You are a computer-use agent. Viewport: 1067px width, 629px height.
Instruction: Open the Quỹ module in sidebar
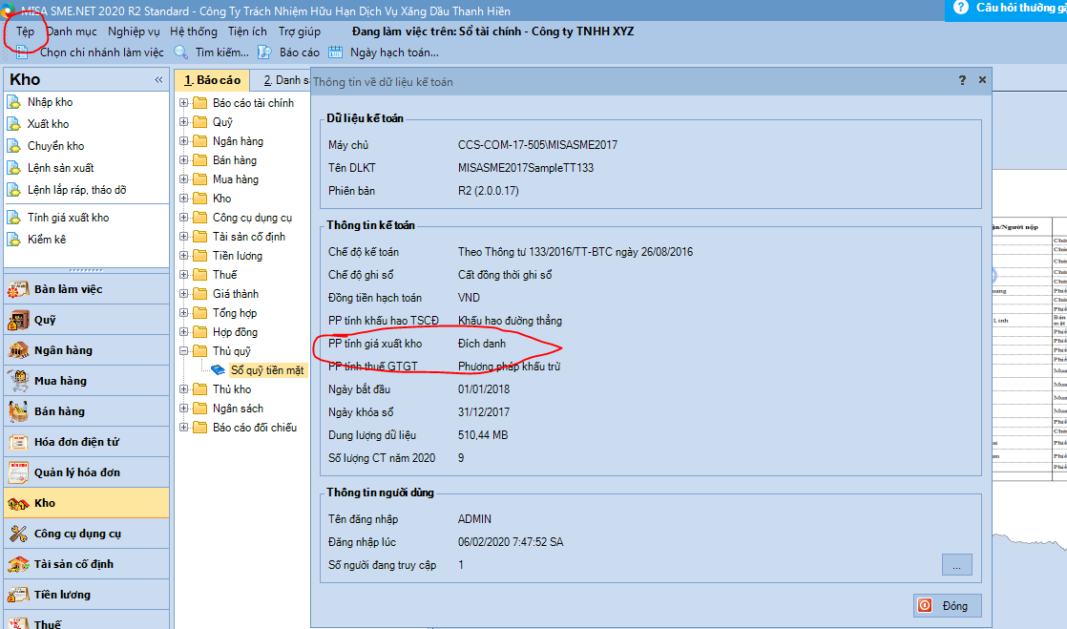(44, 320)
